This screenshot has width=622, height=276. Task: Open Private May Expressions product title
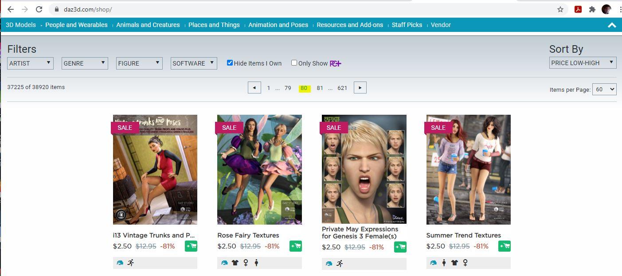360,233
